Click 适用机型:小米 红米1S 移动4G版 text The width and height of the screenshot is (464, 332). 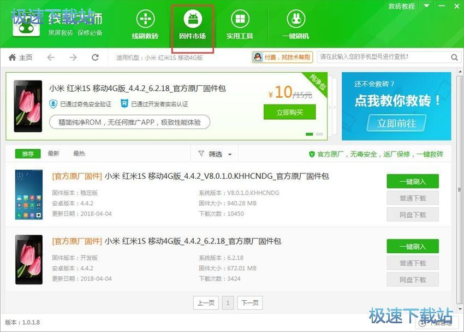(159, 57)
